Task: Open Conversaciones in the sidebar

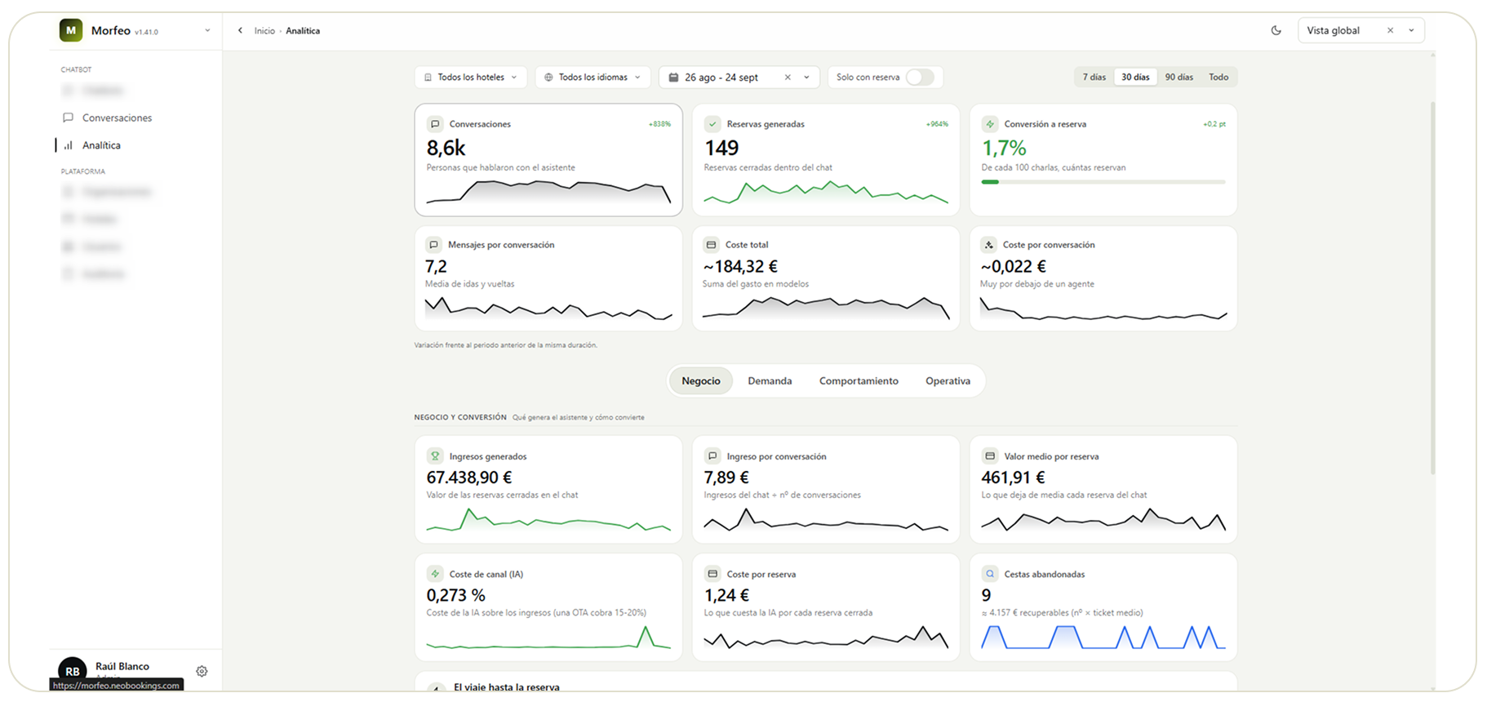Action: pyautogui.click(x=117, y=118)
